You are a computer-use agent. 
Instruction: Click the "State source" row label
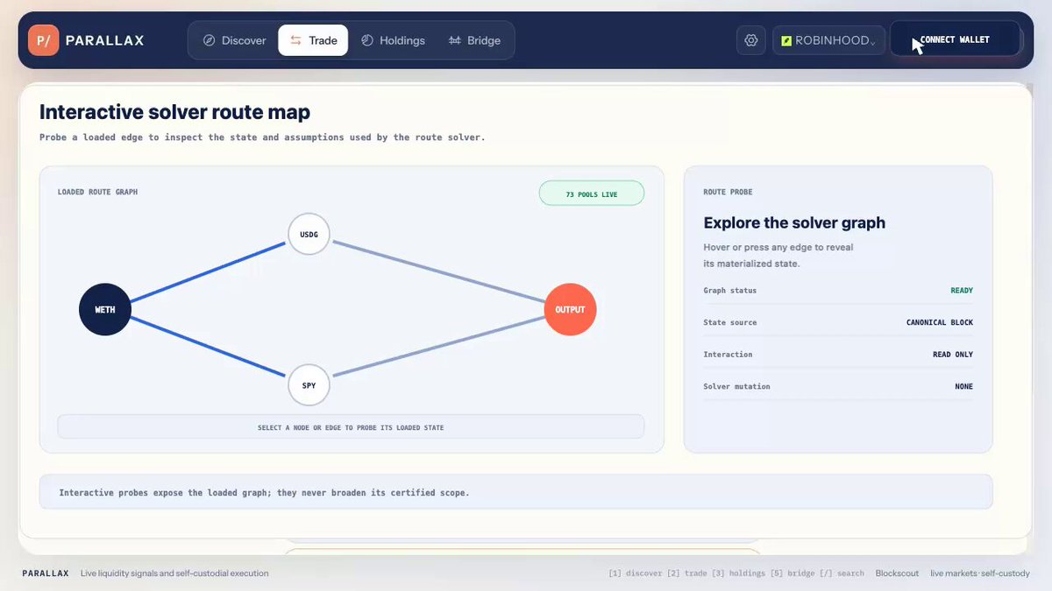(x=729, y=322)
